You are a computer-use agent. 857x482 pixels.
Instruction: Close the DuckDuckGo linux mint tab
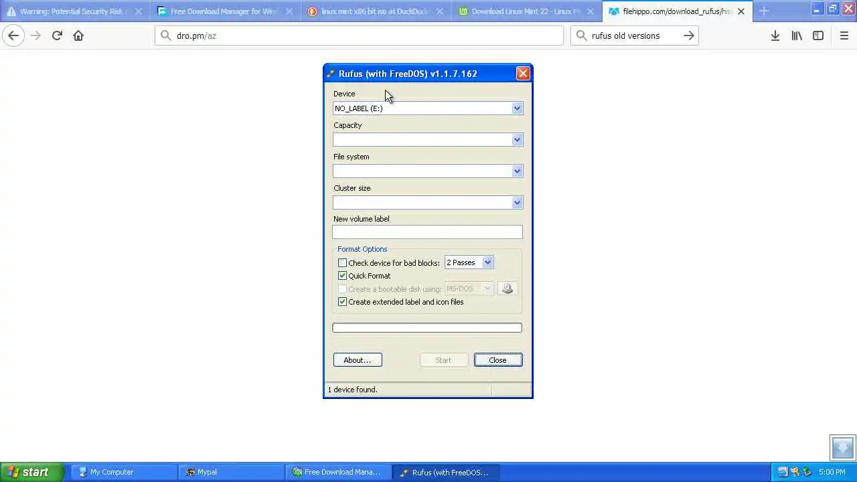440,11
